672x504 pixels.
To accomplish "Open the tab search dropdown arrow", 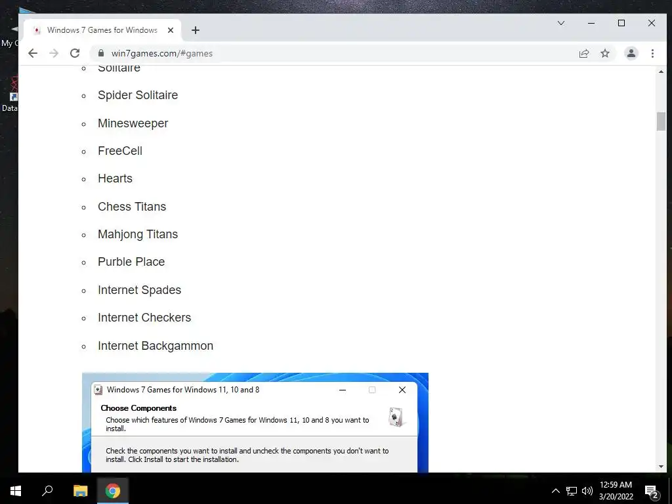I will [560, 23].
